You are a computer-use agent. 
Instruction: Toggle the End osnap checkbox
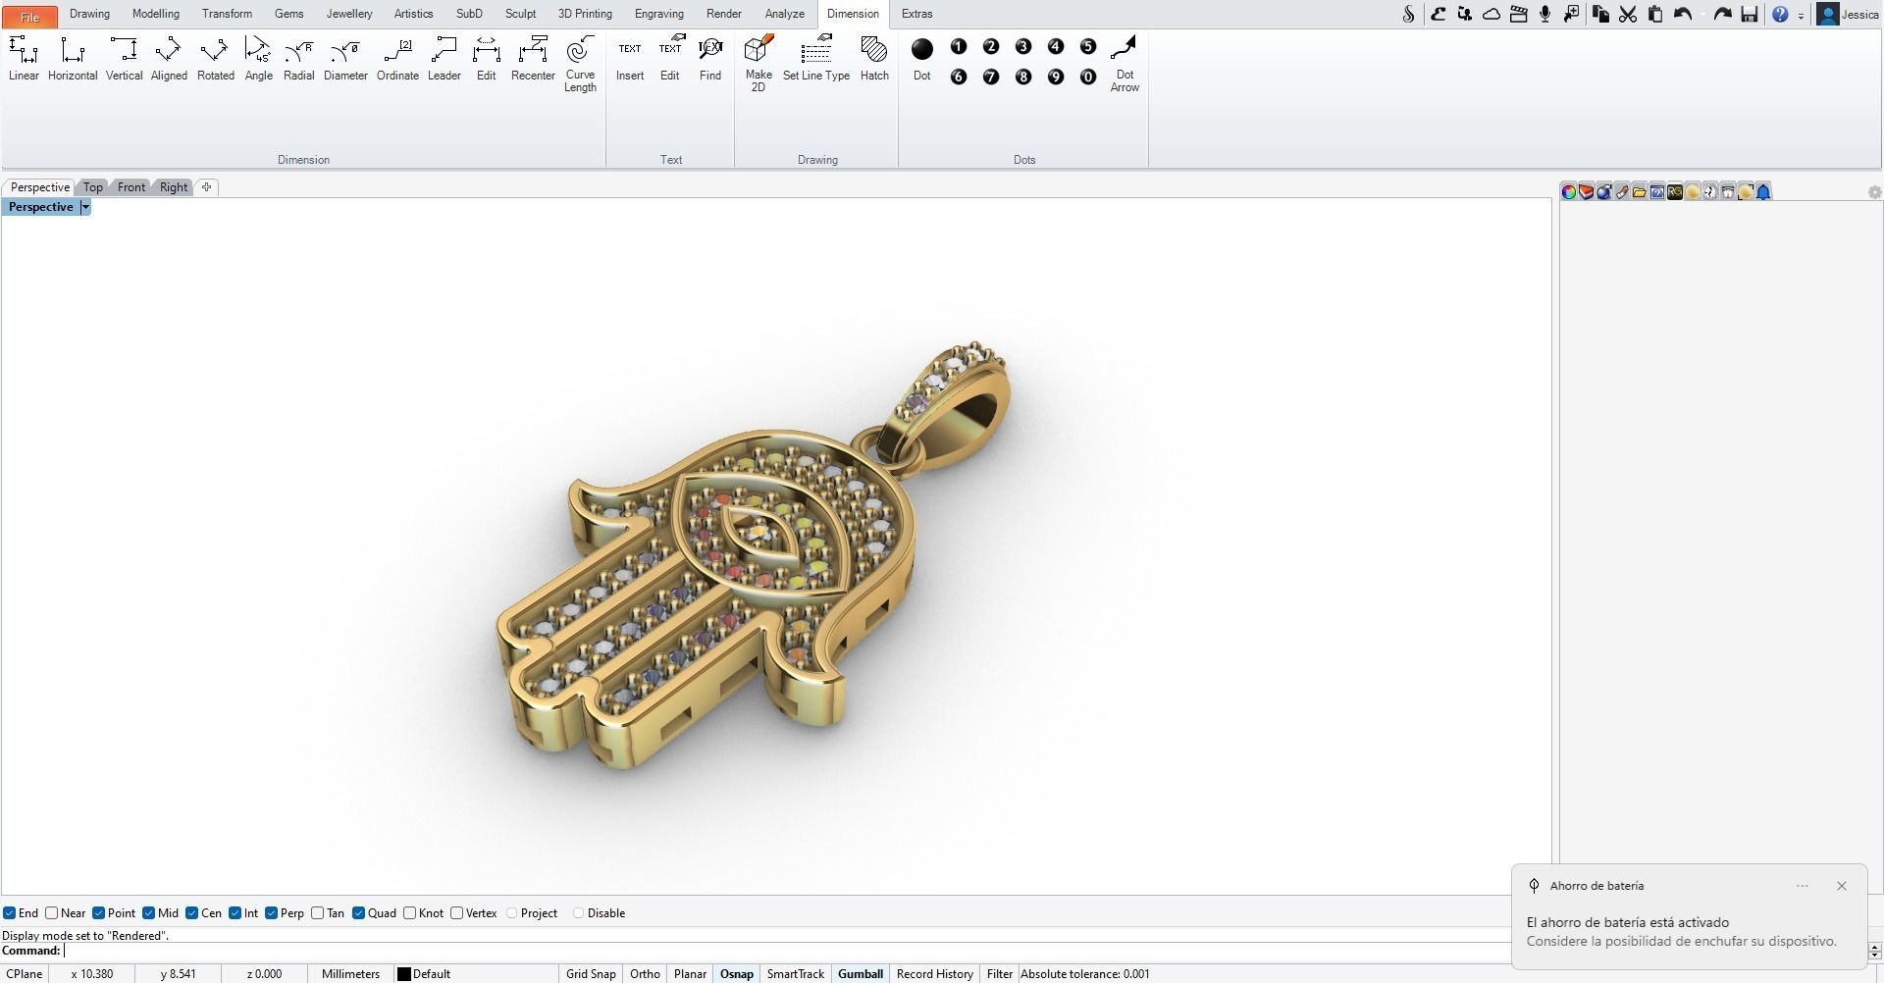pyautogui.click(x=10, y=913)
